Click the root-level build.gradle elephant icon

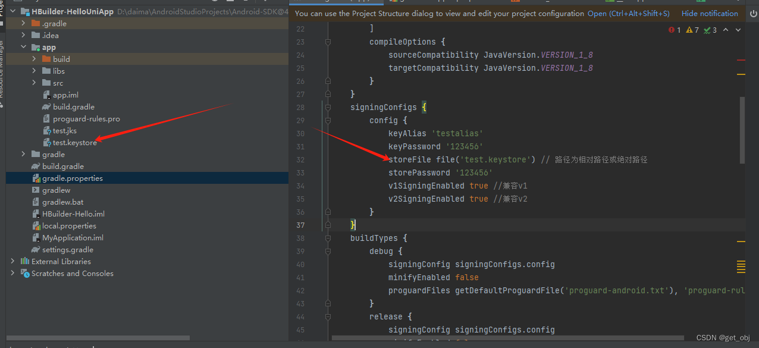point(36,167)
